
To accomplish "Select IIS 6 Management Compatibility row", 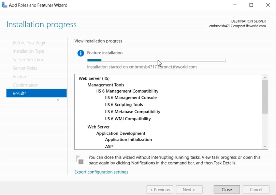I will [127, 91].
